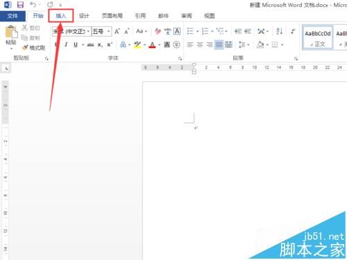Toggle underline formatting
347x260 pixels.
(76, 44)
